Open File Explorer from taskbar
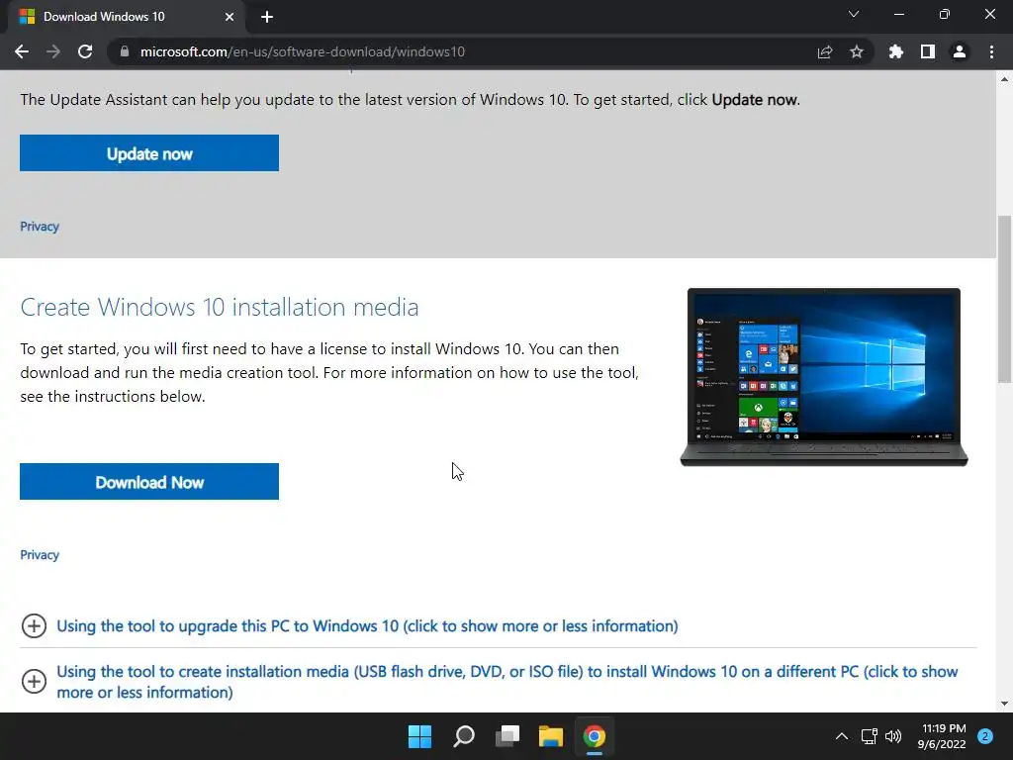Image resolution: width=1013 pixels, height=760 pixels. [x=551, y=736]
